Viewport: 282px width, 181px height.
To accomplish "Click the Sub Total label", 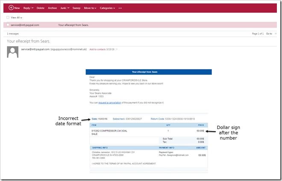I will (168, 139).
